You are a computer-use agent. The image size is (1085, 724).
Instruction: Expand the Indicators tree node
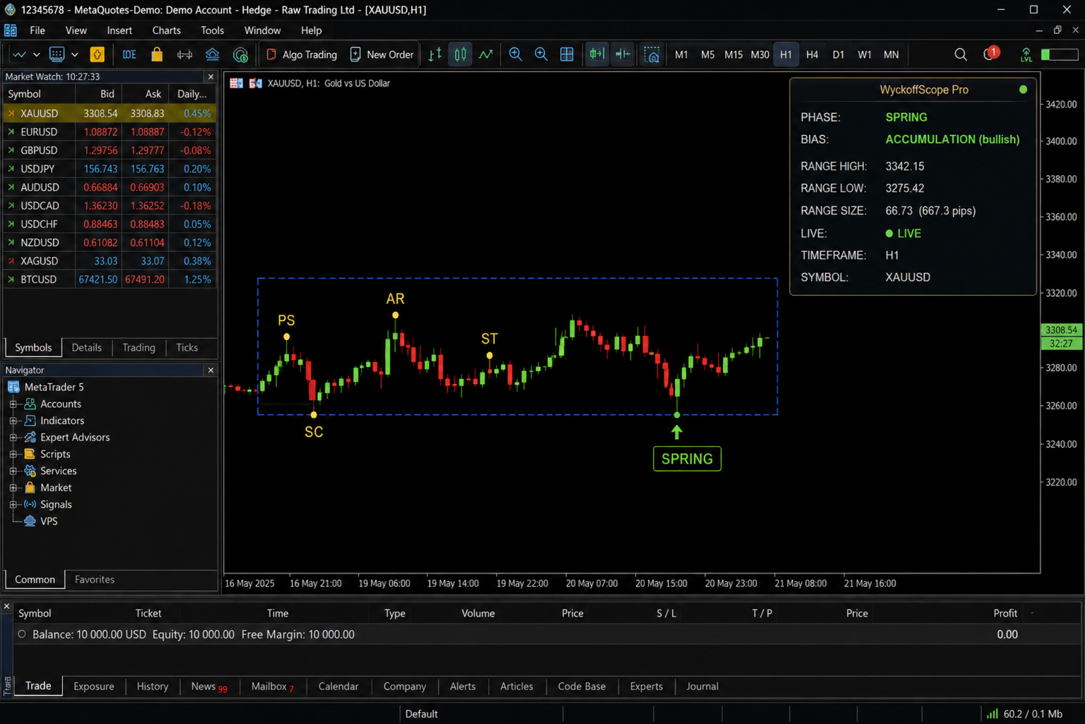click(13, 421)
